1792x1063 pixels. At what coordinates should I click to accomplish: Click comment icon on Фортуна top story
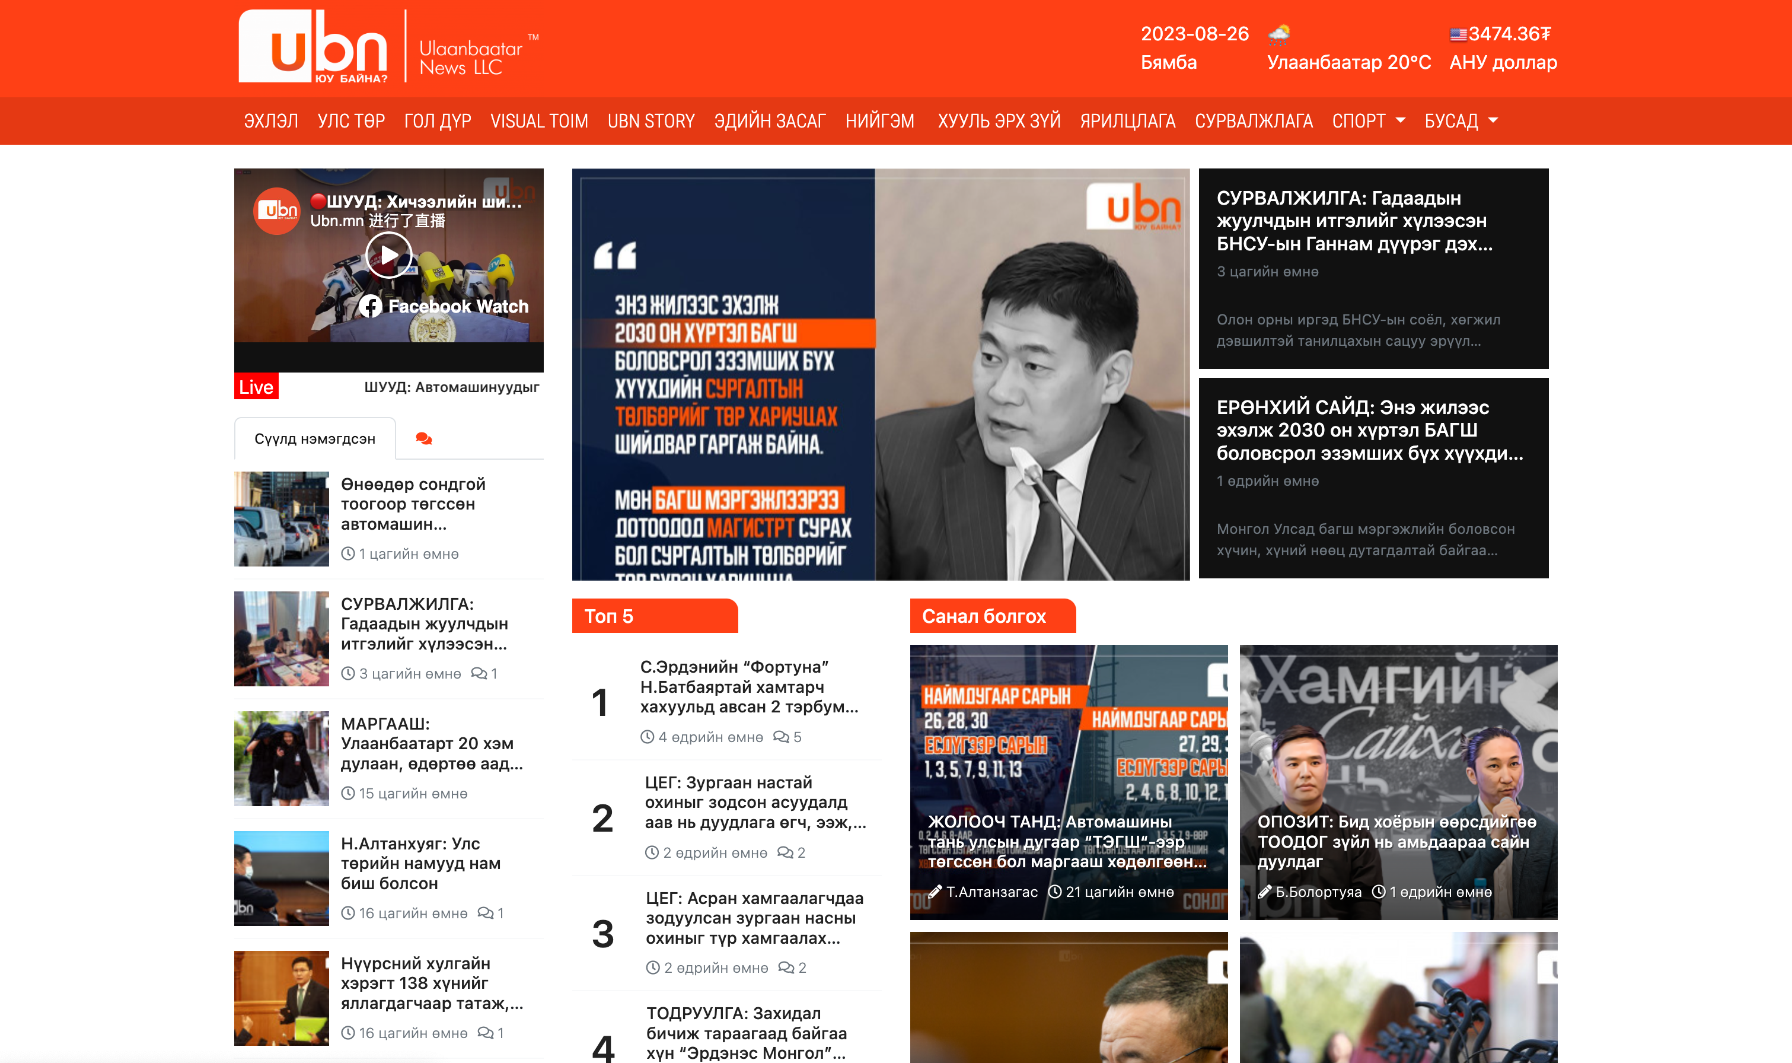780,737
